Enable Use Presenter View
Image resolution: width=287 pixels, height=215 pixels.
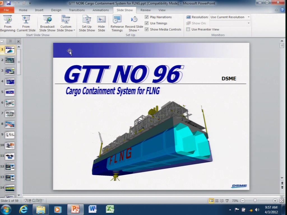pyautogui.click(x=188, y=29)
